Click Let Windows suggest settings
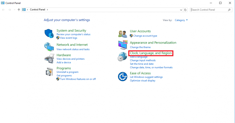The image size is (235, 123). click(x=146, y=77)
